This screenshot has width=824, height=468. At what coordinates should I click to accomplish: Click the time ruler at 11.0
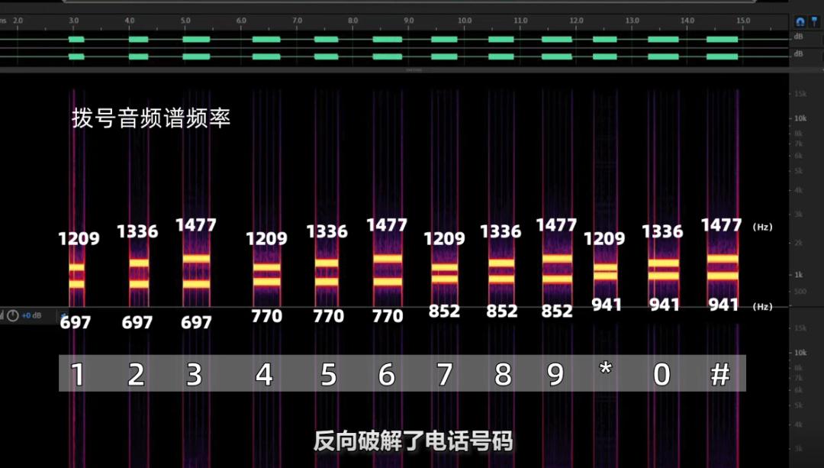pyautogui.click(x=520, y=21)
